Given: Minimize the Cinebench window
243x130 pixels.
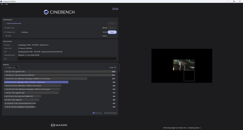Looking at the screenshot, I should [228, 1].
